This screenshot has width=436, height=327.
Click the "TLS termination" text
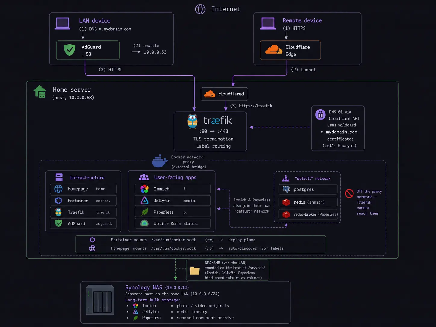tap(213, 139)
